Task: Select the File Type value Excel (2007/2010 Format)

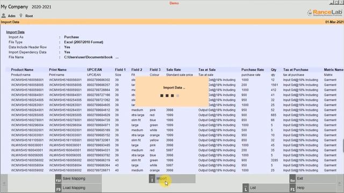Action: click(x=84, y=42)
